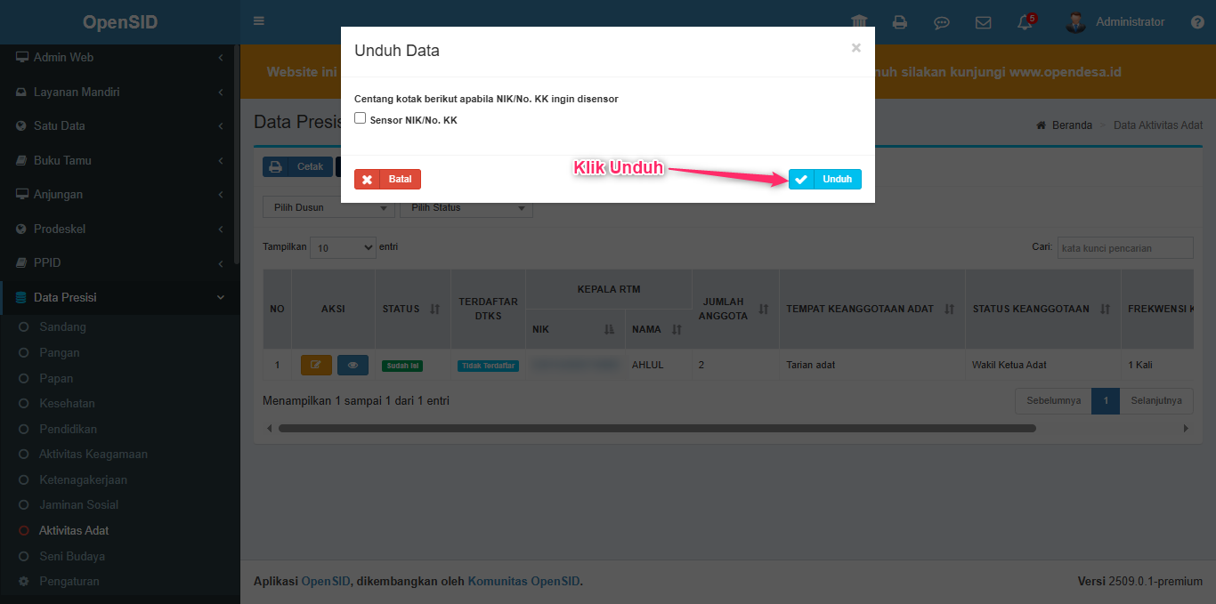This screenshot has width=1216, height=604.
Task: Open the envelope messages icon
Action: 983,22
